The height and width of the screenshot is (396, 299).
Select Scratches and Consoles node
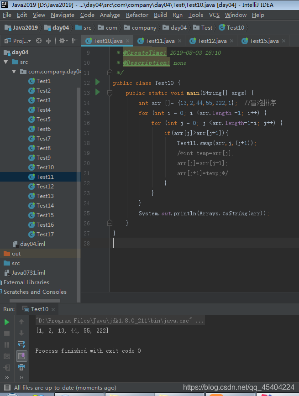(x=34, y=292)
